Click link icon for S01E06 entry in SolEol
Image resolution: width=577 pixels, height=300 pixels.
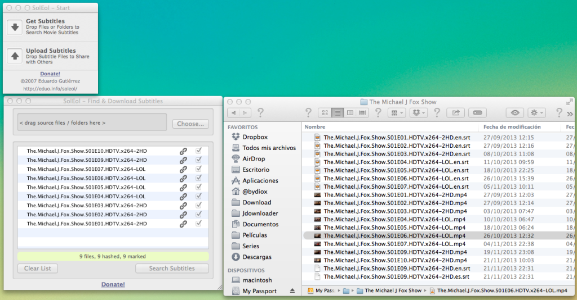click(183, 179)
